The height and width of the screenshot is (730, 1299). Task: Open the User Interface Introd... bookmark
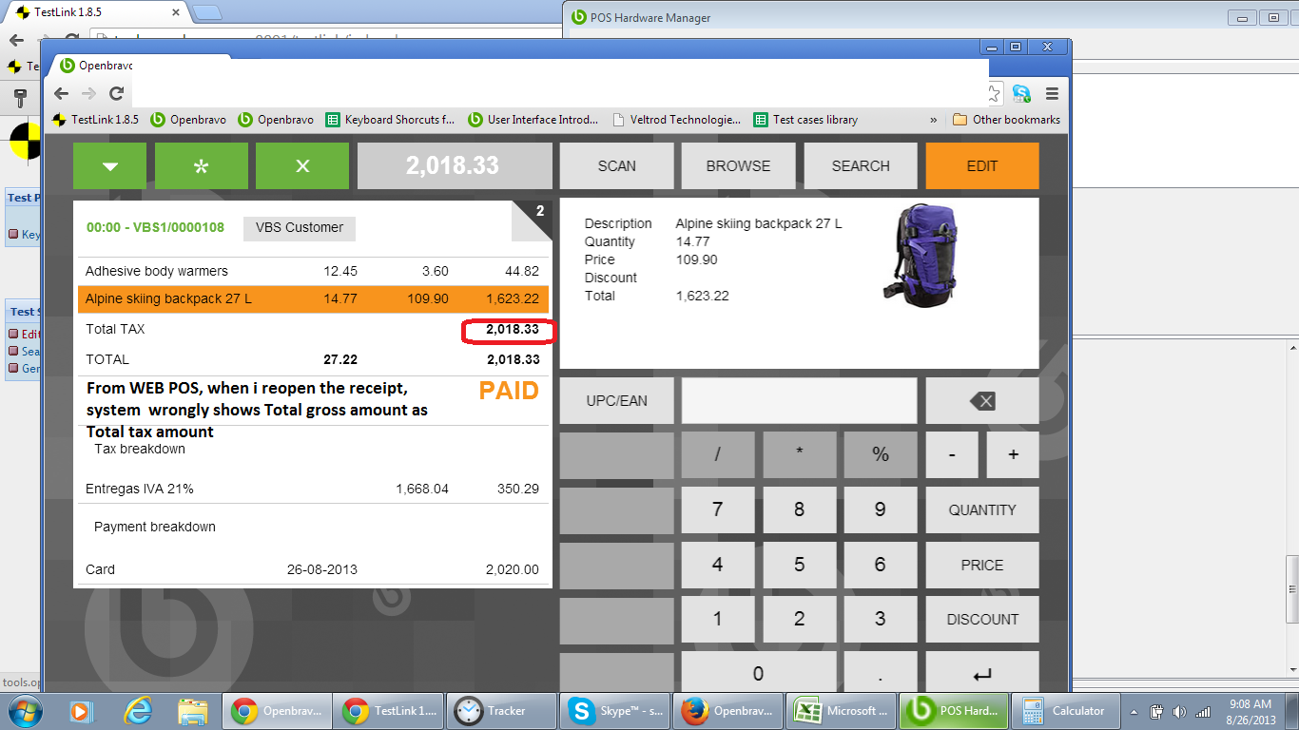[x=533, y=120]
